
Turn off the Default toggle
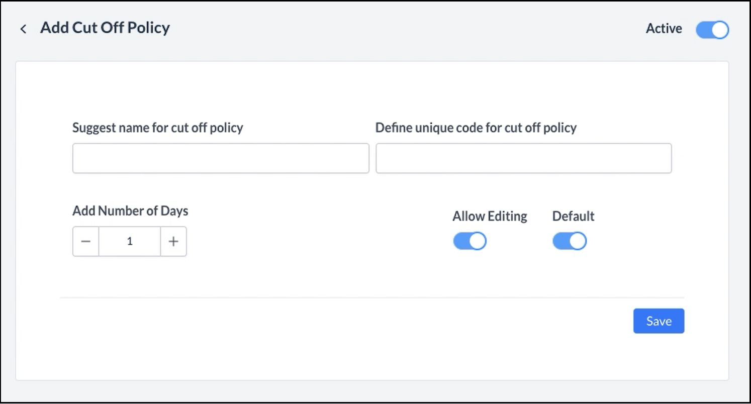coord(569,241)
